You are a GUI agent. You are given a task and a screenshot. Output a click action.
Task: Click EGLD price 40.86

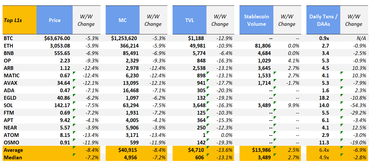[63, 98]
